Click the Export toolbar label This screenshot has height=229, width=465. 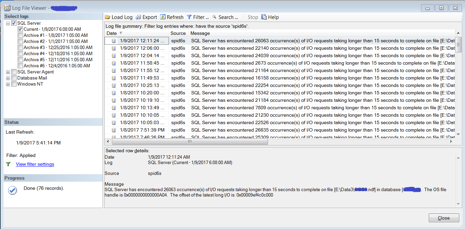coord(150,17)
